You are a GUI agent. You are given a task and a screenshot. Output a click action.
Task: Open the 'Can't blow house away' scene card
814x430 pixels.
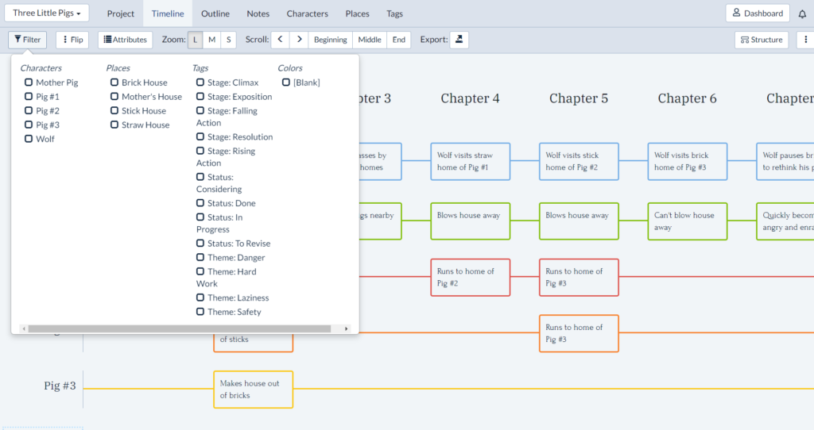click(x=687, y=221)
